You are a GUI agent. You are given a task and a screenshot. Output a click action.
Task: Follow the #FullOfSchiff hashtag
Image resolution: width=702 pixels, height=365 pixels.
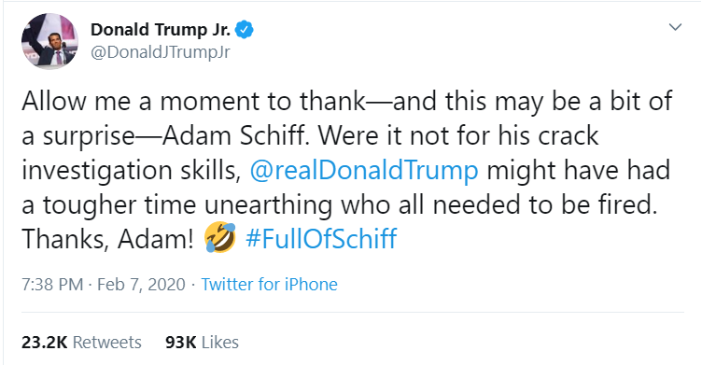321,238
